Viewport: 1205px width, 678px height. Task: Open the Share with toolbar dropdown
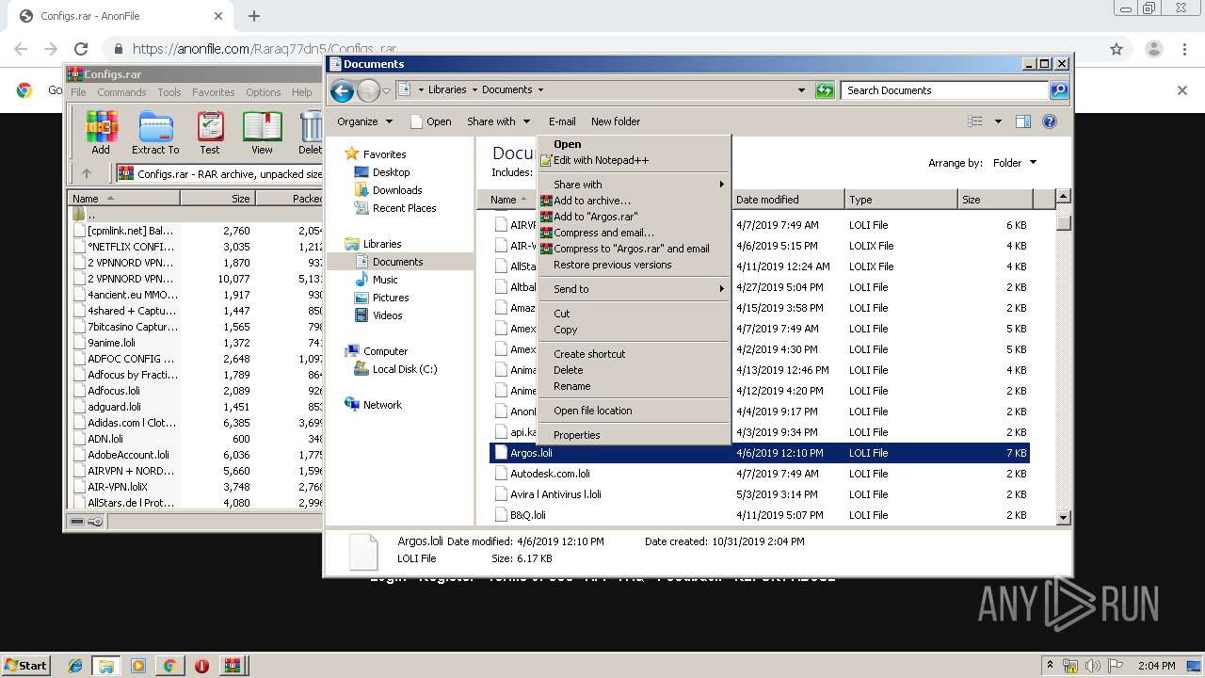coord(498,121)
